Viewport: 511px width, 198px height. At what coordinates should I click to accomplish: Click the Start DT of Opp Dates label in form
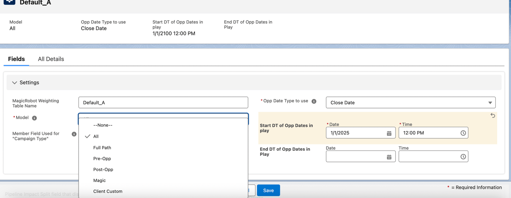coord(286,128)
